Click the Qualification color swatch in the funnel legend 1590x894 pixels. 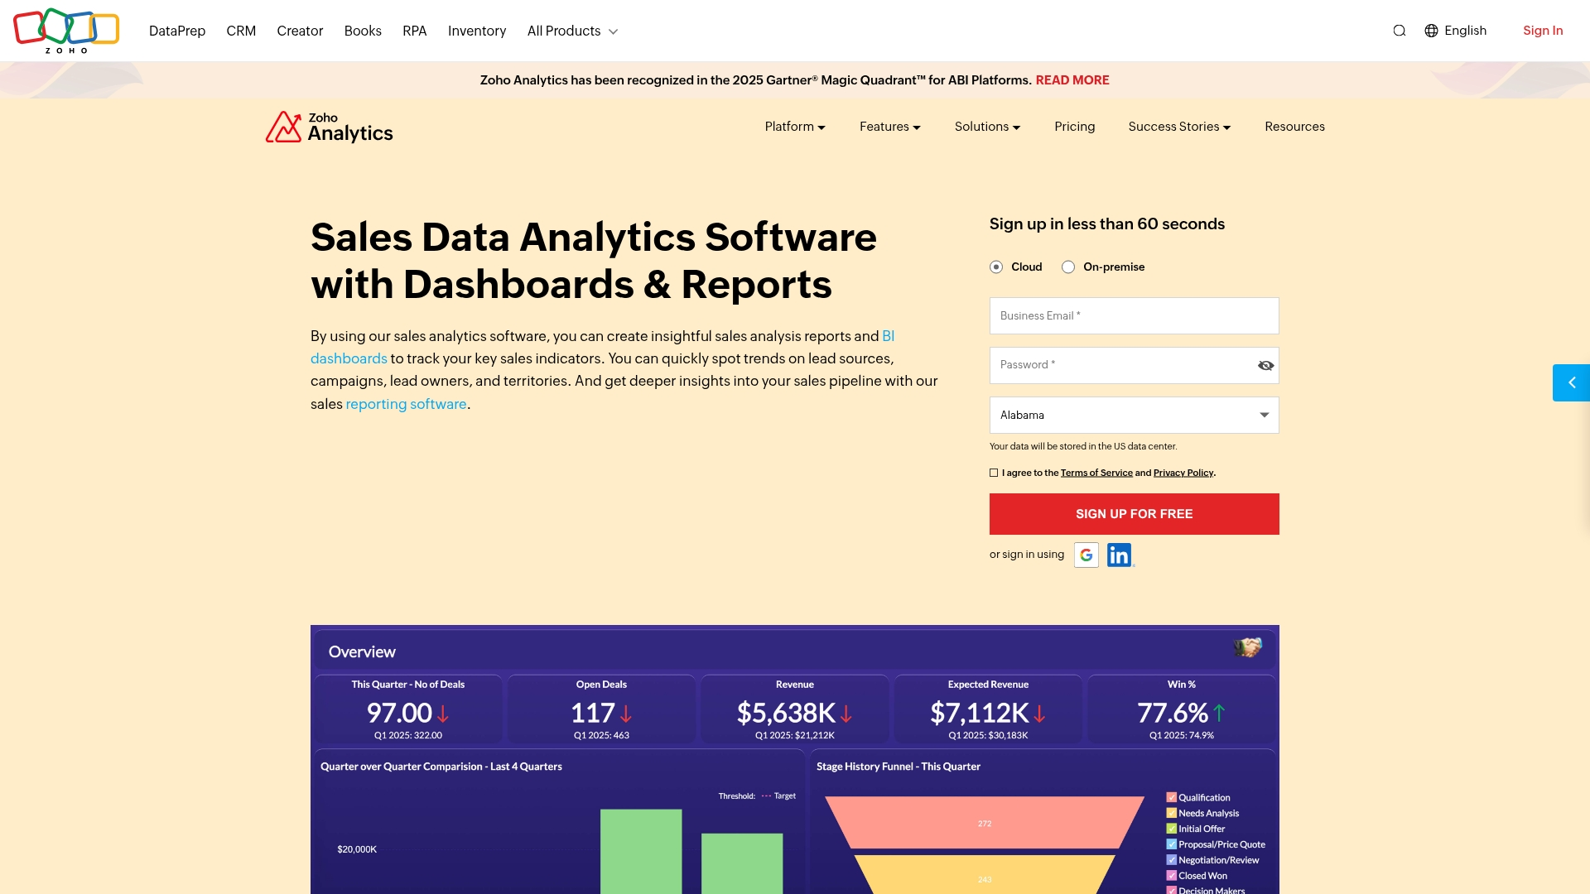click(x=1170, y=797)
